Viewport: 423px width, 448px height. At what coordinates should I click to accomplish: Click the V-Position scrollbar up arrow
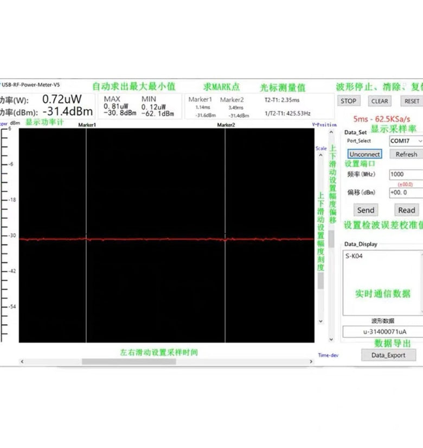(331, 132)
